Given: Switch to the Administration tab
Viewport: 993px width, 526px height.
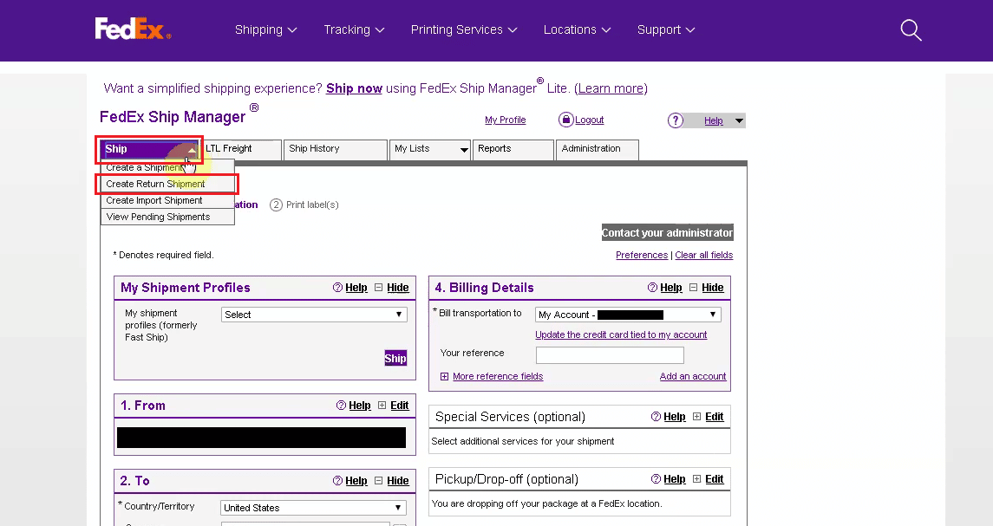Looking at the screenshot, I should pos(598,149).
